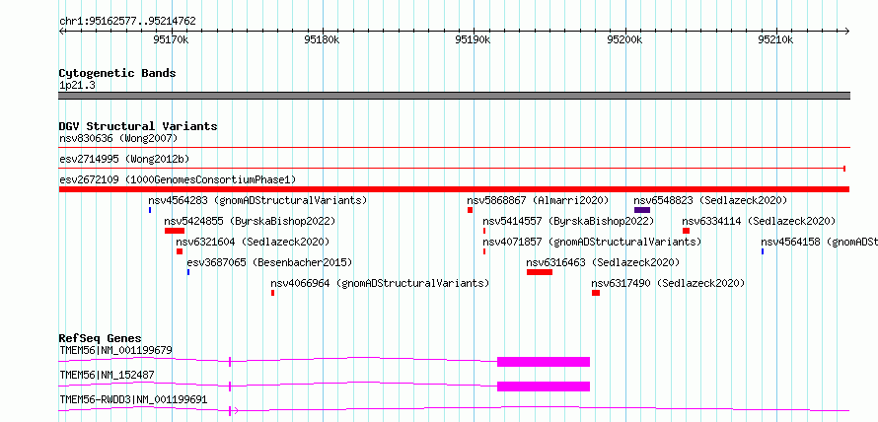Click the partially cut nsv4564158 variant label
This screenshot has height=422, width=878.
[819, 242]
